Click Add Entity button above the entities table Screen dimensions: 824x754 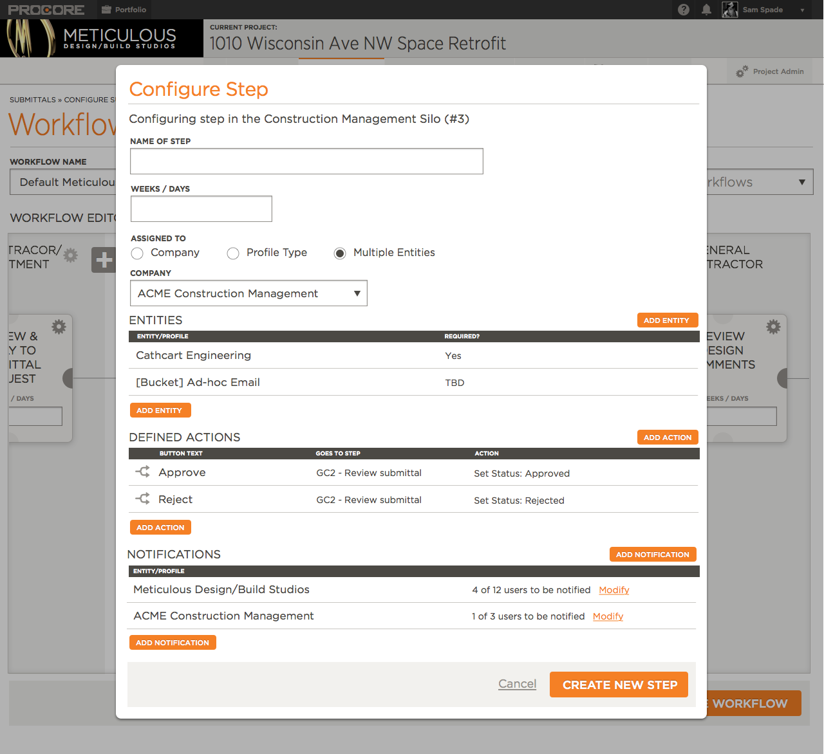(668, 320)
